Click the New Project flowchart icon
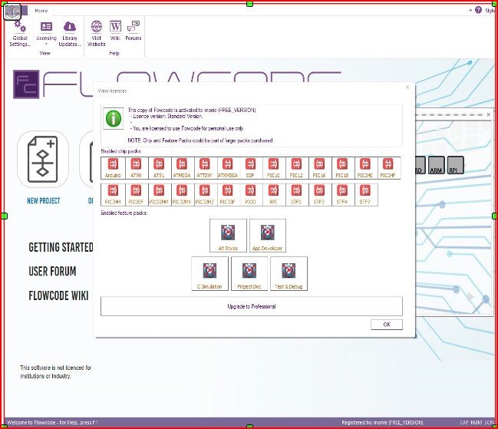Screen dimensions: 498x429 tap(42, 159)
